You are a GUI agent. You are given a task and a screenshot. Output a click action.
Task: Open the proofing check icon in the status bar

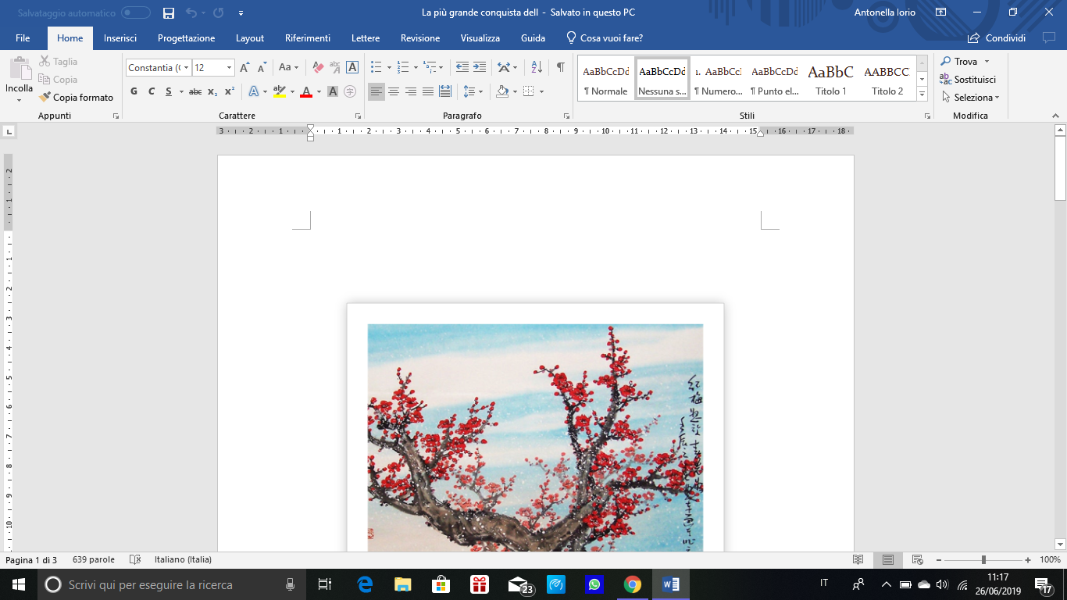(x=135, y=560)
